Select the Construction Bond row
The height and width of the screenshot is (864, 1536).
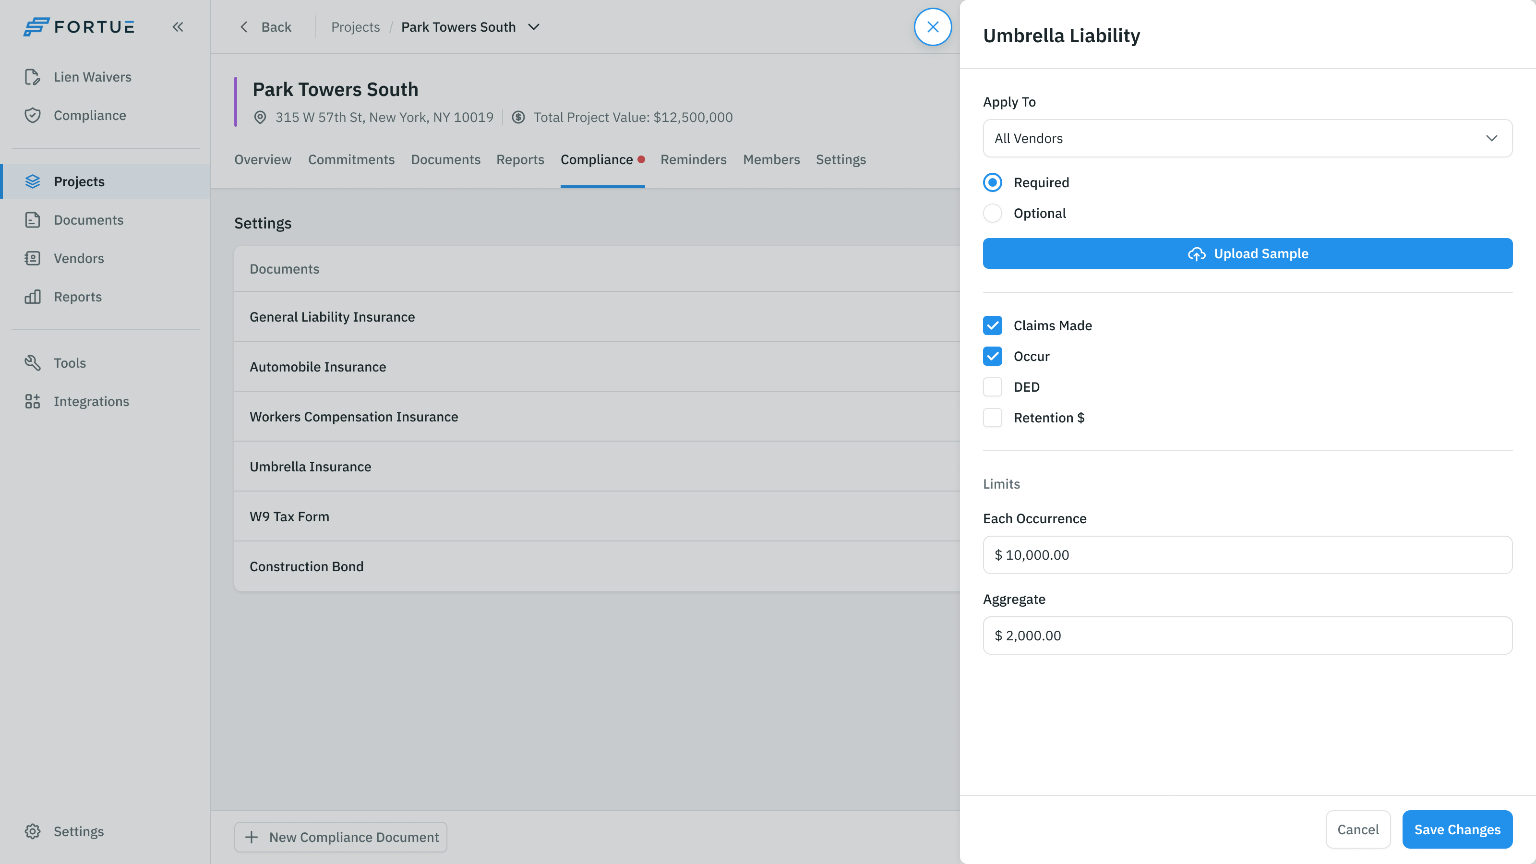pyautogui.click(x=597, y=566)
